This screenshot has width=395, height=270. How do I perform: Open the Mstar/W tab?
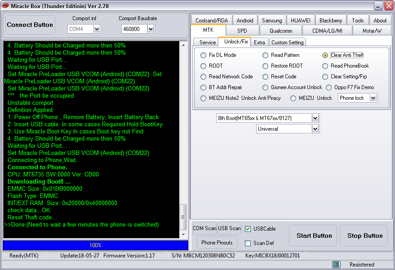[x=372, y=30]
